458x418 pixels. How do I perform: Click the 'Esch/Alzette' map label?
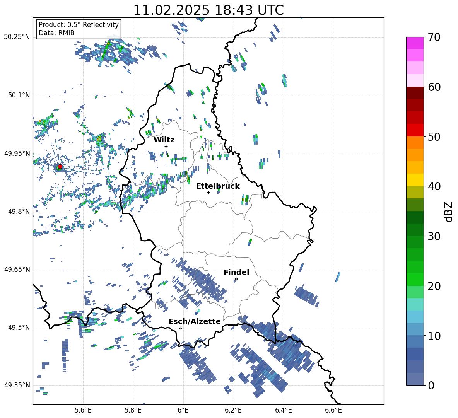(195, 321)
